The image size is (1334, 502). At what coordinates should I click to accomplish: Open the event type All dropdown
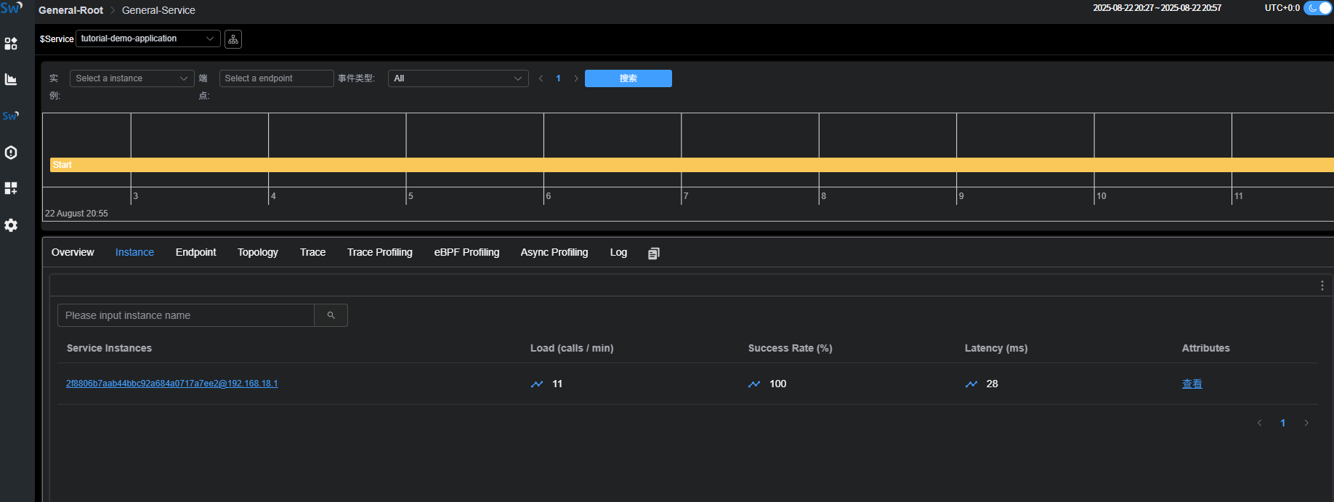coord(458,78)
